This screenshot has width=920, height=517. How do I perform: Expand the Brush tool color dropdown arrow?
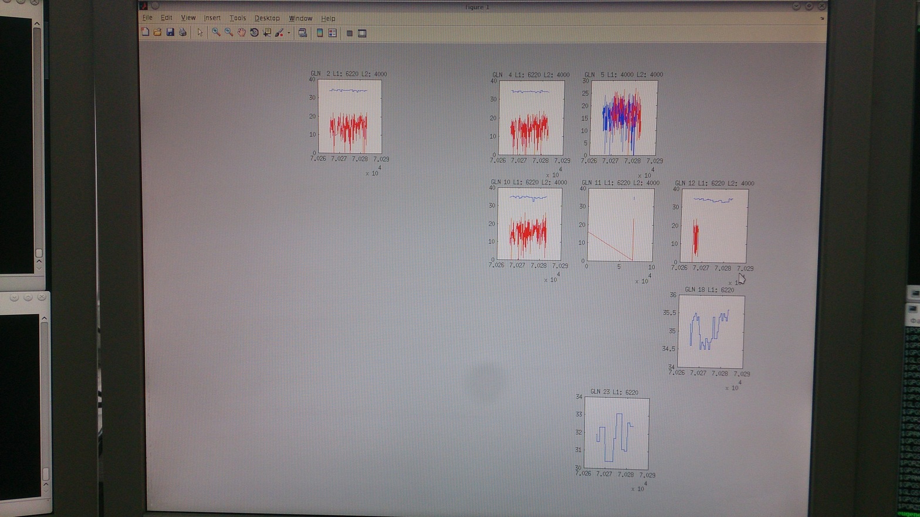[289, 33]
